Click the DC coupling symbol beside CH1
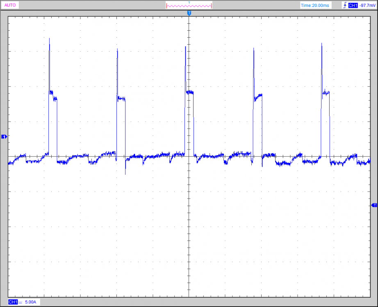This screenshot has height=307, width=378. pos(20,302)
